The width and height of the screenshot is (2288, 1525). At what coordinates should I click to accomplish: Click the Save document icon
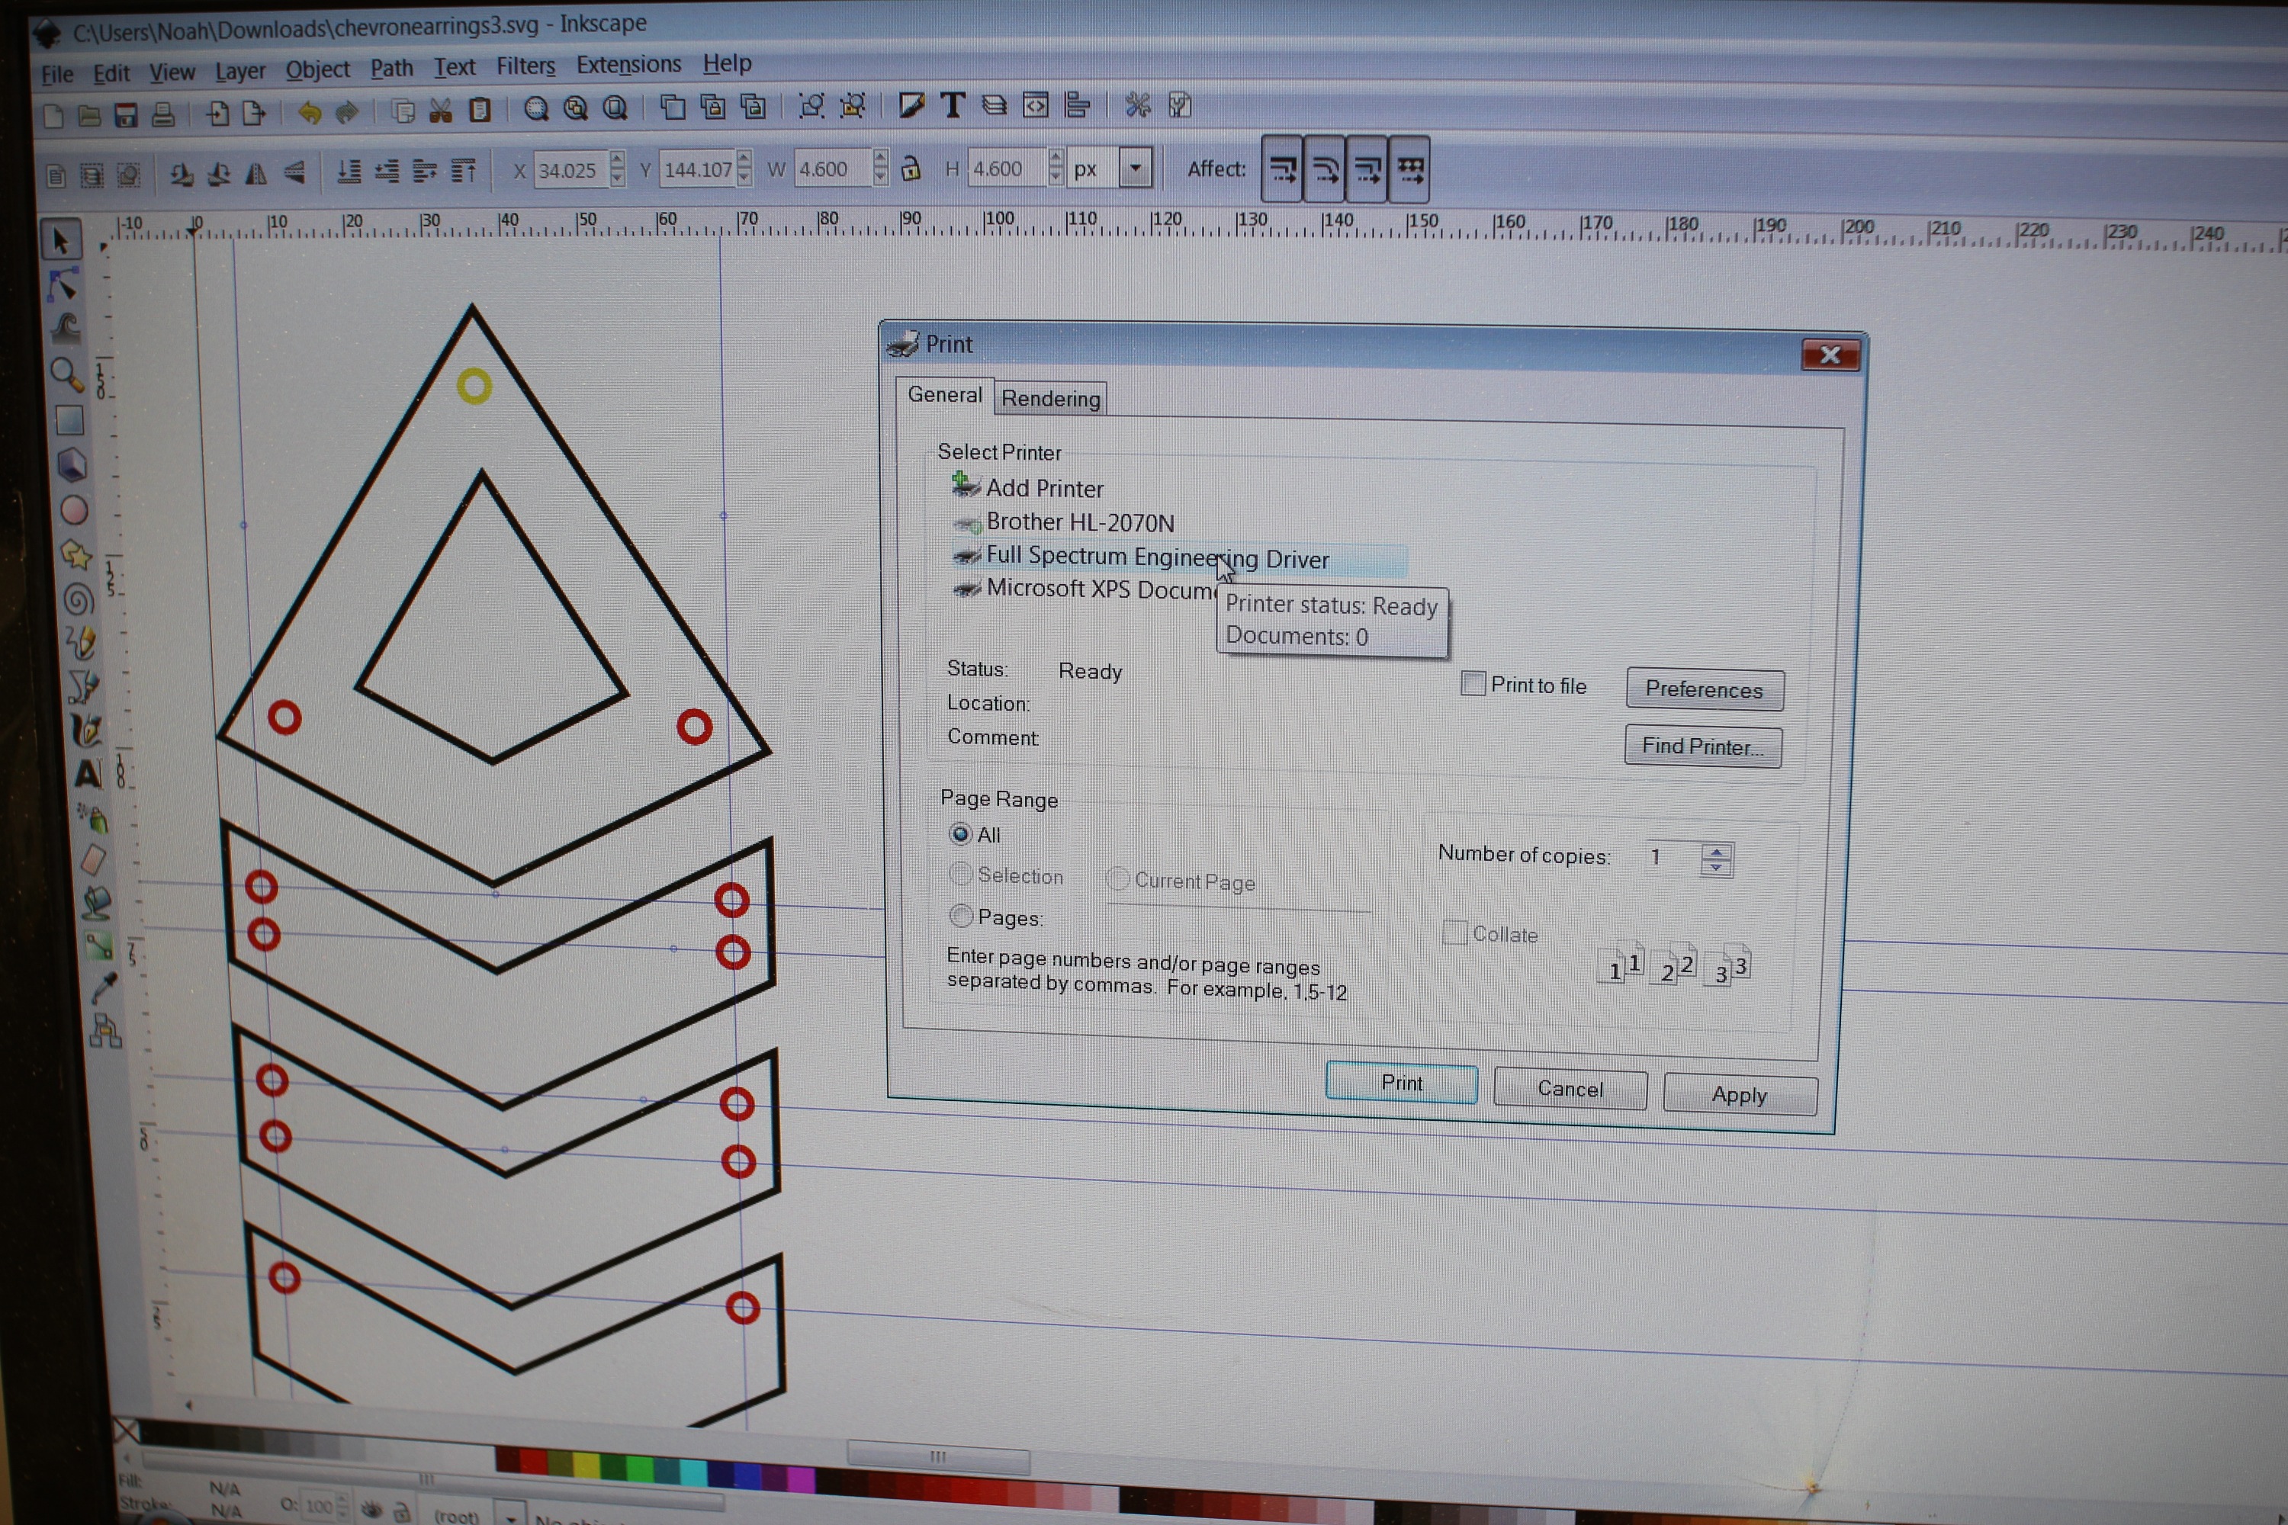[x=126, y=116]
